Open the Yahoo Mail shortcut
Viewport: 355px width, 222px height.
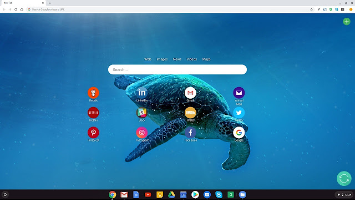click(x=239, y=93)
